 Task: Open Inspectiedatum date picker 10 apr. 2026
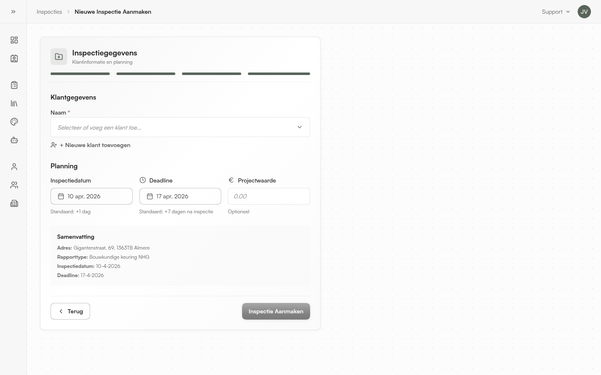(x=91, y=196)
